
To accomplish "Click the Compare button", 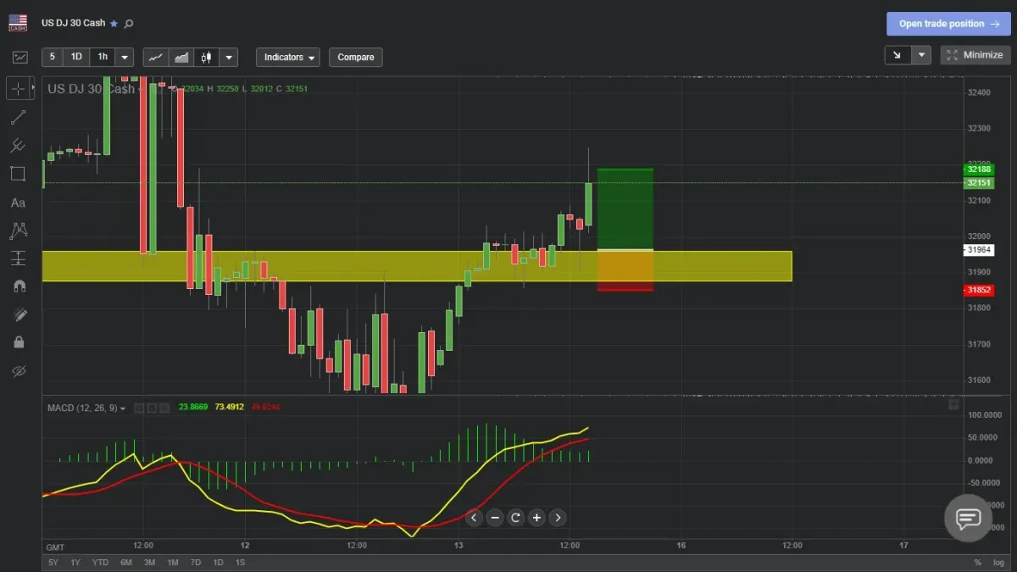I will 356,57.
